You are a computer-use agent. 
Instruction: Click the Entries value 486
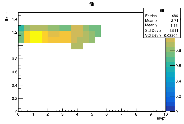click(x=175, y=16)
